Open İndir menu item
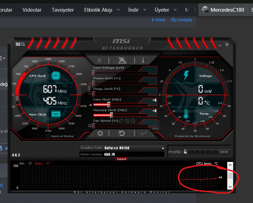 134,10
